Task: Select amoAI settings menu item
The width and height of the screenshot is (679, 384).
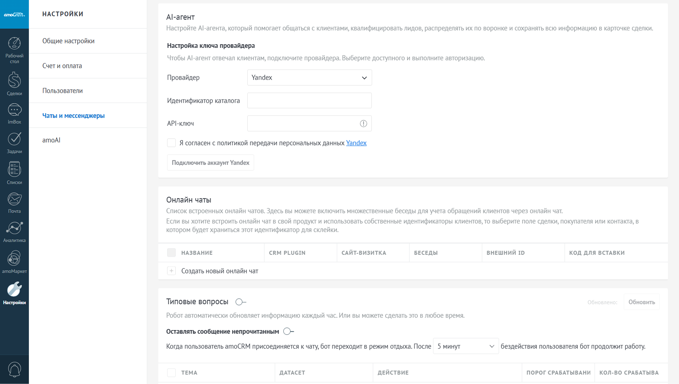Action: (51, 140)
